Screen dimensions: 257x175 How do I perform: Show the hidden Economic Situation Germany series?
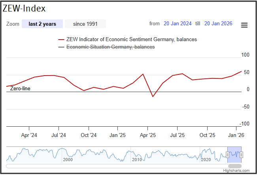point(110,47)
